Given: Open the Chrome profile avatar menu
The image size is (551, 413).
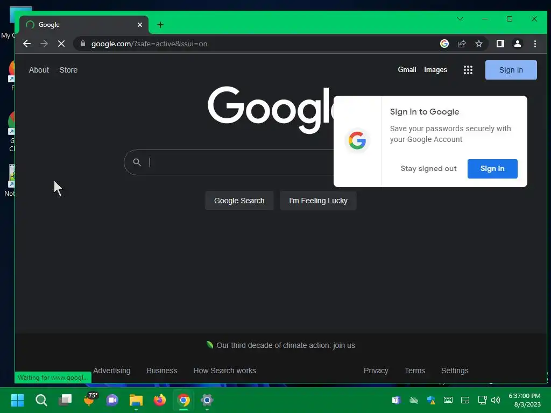Looking at the screenshot, I should pos(517,44).
